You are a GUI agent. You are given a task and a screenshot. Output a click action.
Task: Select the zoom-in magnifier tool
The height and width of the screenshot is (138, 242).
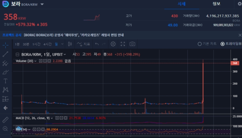point(5,129)
